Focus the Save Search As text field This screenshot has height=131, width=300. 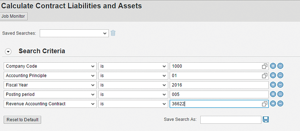click(231, 120)
